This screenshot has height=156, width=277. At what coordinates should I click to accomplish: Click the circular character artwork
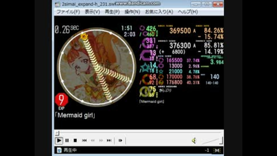pyautogui.click(x=96, y=67)
